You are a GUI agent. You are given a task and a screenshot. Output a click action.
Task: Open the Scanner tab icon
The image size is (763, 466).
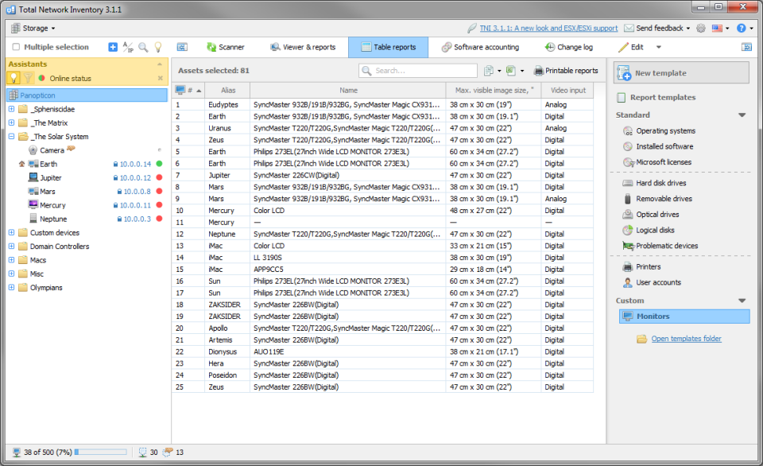point(213,47)
